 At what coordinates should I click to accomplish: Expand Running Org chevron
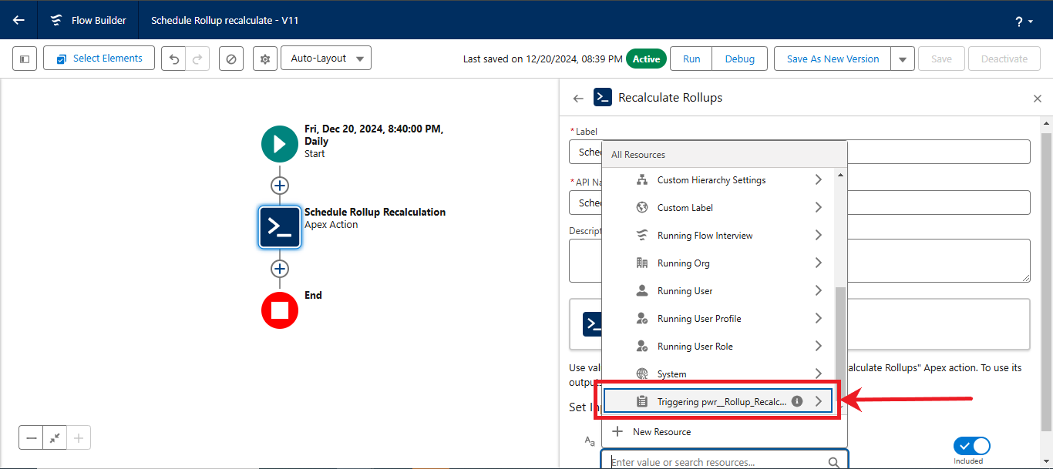coord(818,263)
